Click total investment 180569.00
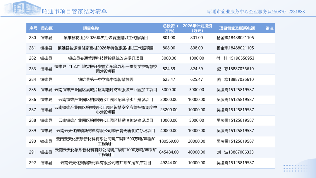This screenshot has width=316, height=178. tap(169, 141)
